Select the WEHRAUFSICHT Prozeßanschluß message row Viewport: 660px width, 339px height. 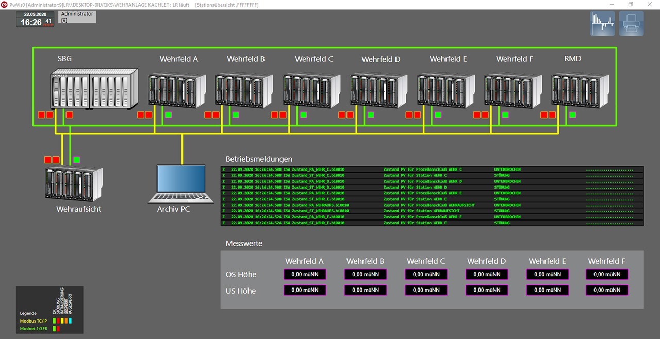click(x=432, y=205)
